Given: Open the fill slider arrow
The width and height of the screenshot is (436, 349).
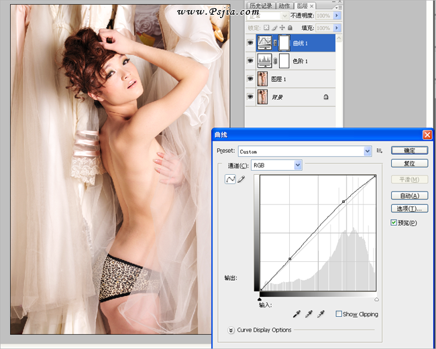Looking at the screenshot, I should pos(337,27).
